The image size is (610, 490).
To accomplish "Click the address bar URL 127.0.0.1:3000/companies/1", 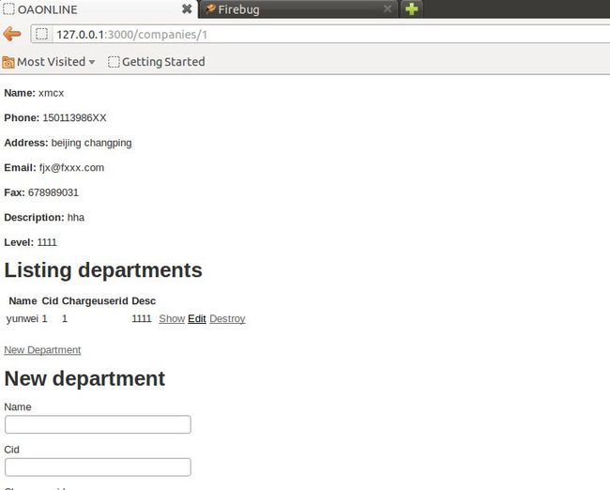I will [132, 34].
